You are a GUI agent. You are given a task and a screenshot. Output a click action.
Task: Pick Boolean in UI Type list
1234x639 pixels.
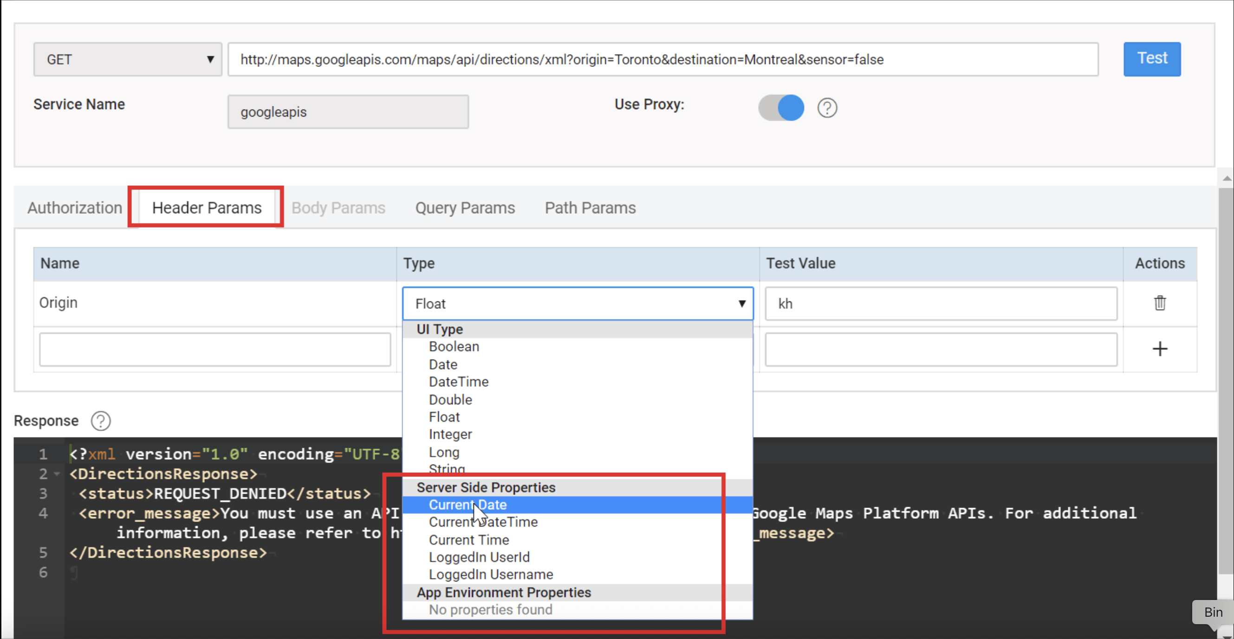point(454,346)
